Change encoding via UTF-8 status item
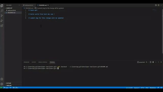The width and height of the screenshot is (163, 92). tap(142, 88)
